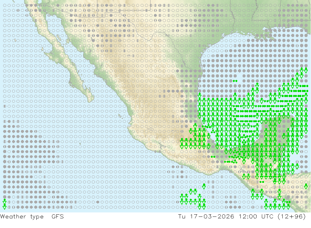
Task: Click the 'Weather type GFS' caption text
Action: pyautogui.click(x=32, y=216)
